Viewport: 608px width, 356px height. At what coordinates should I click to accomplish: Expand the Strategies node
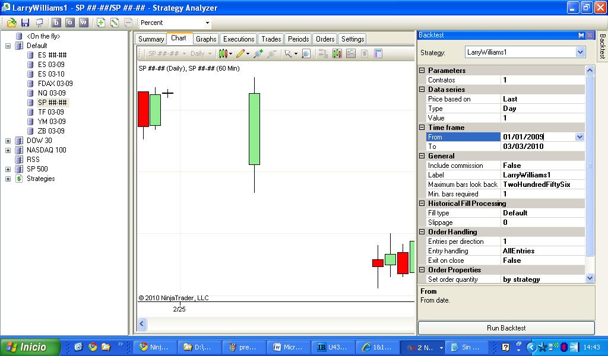(x=8, y=179)
